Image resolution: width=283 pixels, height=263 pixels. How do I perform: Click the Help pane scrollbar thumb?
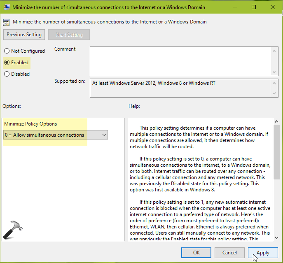point(276,152)
